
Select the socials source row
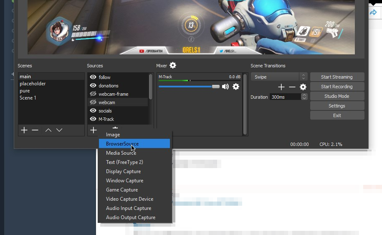point(118,111)
